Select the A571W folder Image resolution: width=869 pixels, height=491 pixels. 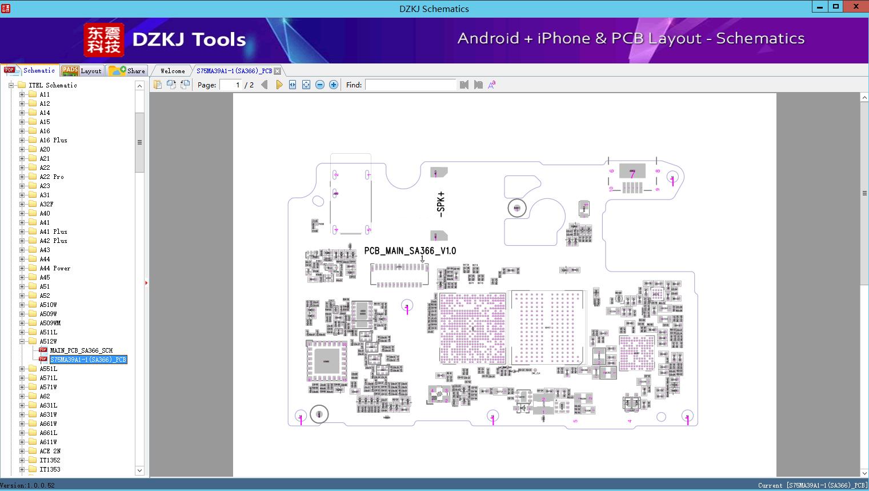49,387
